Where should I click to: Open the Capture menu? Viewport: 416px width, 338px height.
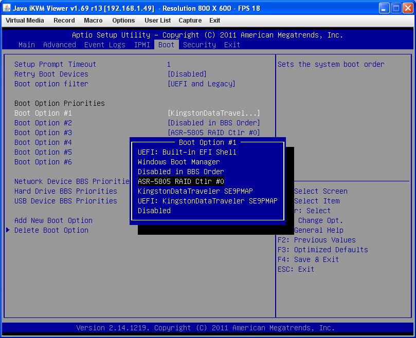click(x=190, y=21)
